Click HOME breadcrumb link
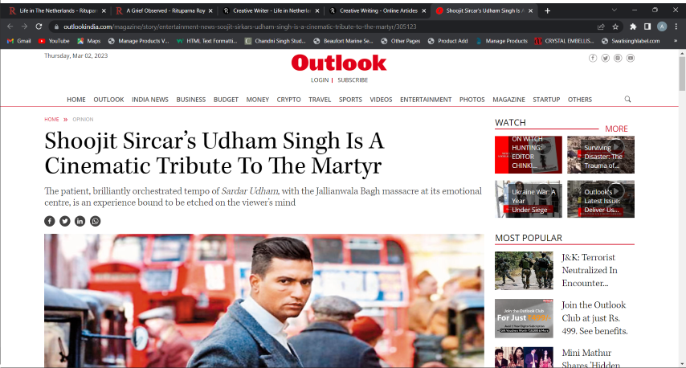This screenshot has height=368, width=686. click(51, 119)
